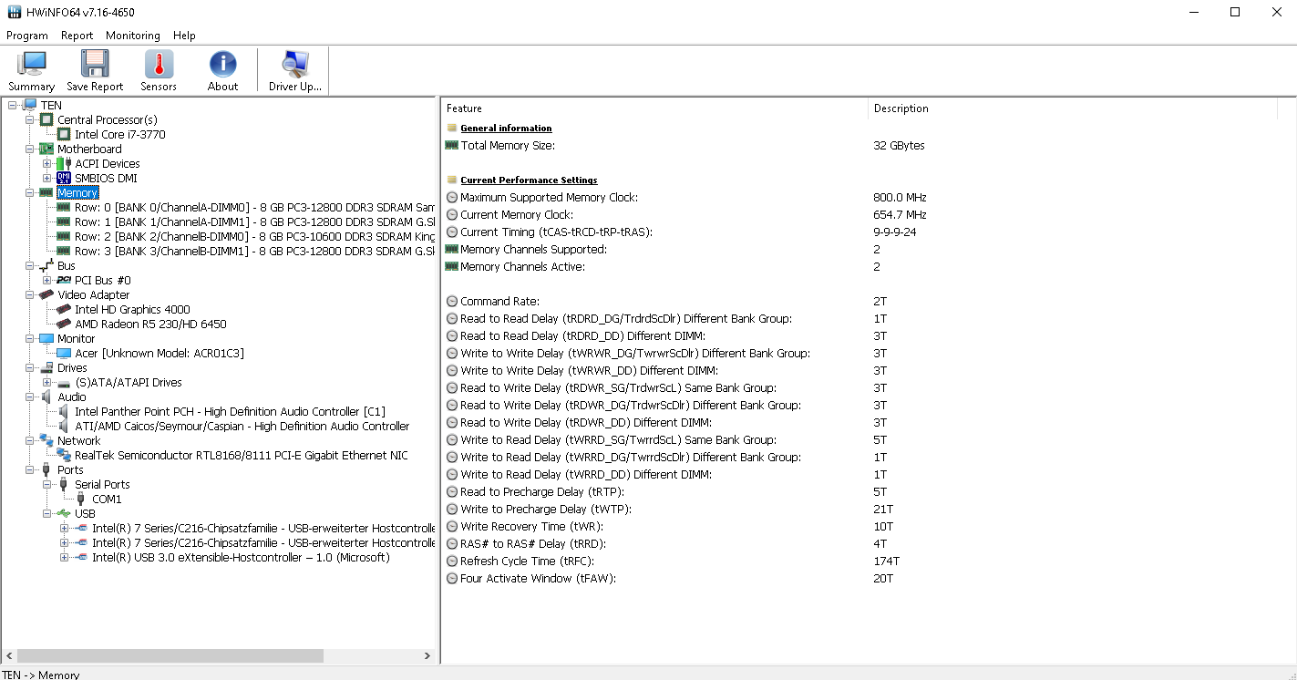Expand the (S)ATA/ATAPI Drives node
Screen dimensions: 1297x680
[x=46, y=383]
